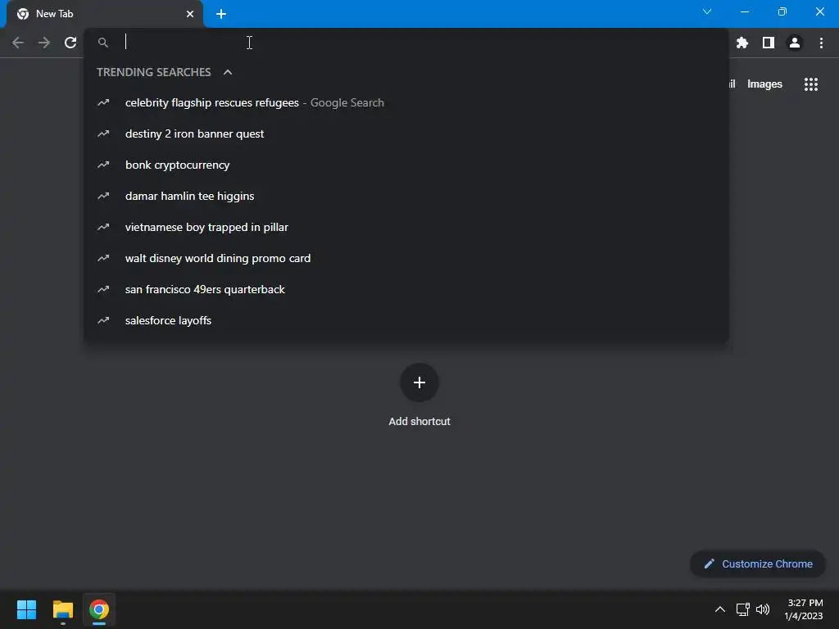Collapse the Trending Searches section
This screenshot has height=629, width=839.
(228, 72)
